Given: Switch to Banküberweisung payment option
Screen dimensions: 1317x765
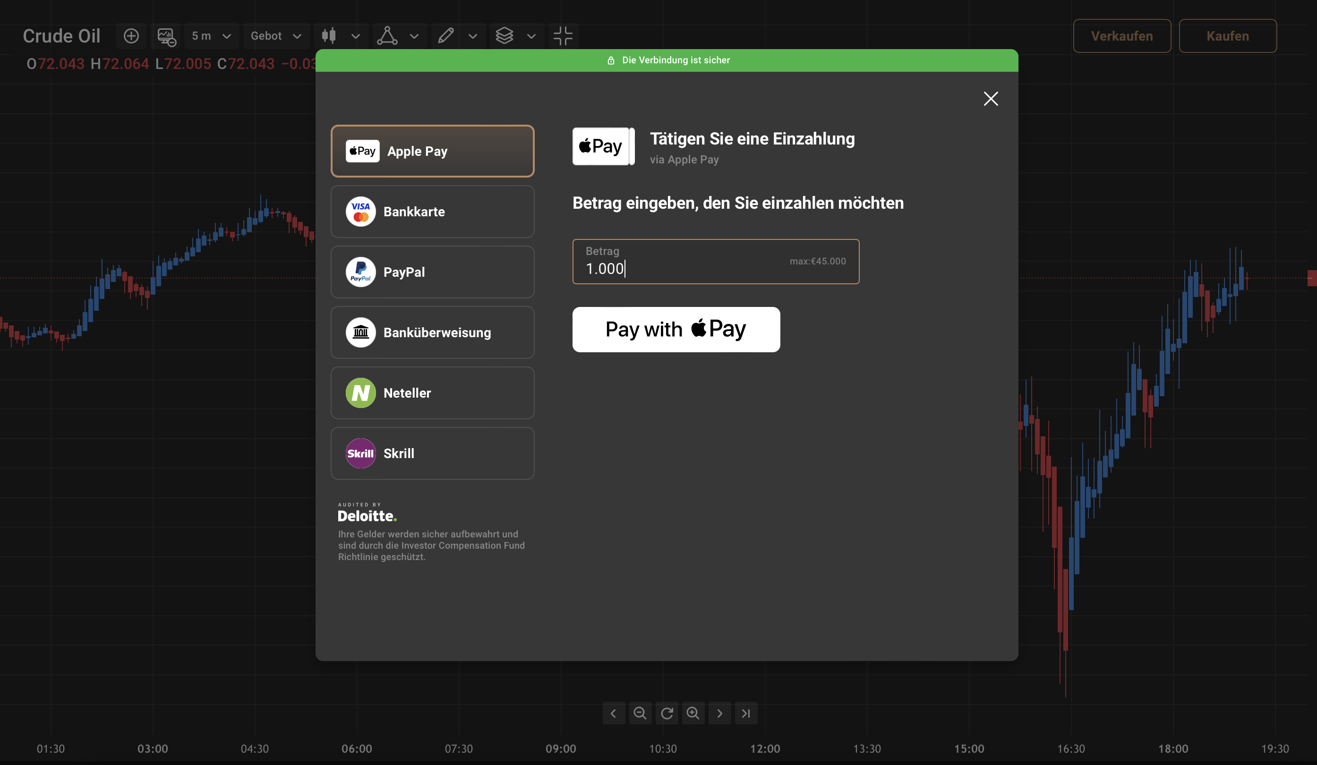Looking at the screenshot, I should (432, 332).
